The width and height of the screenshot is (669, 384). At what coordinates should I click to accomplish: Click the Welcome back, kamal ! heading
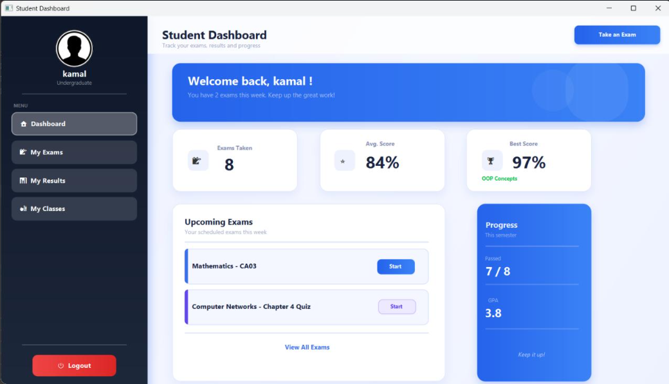click(250, 81)
